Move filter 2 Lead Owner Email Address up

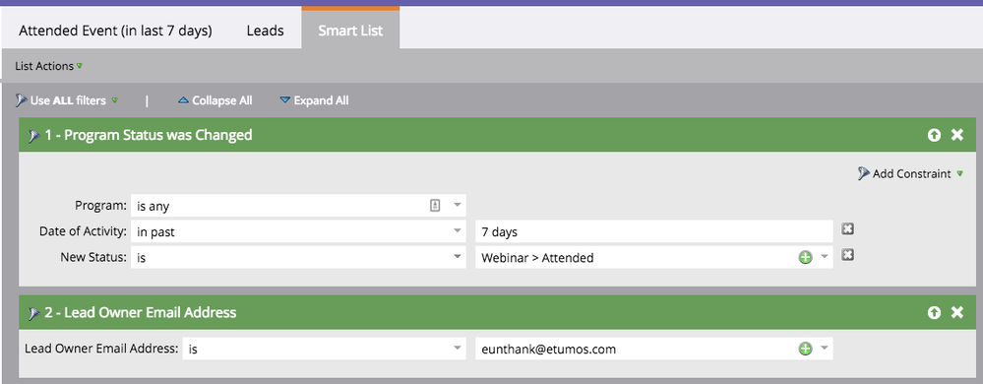934,312
